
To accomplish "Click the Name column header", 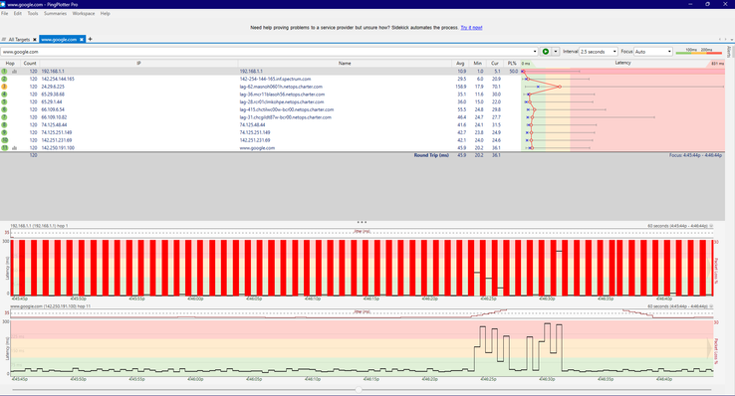I will pyautogui.click(x=345, y=64).
